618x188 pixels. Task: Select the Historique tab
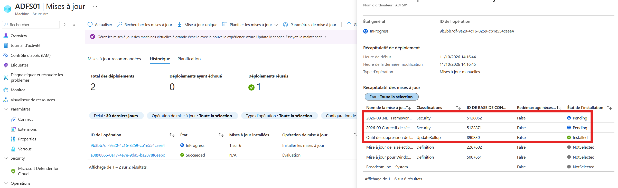pyautogui.click(x=160, y=59)
